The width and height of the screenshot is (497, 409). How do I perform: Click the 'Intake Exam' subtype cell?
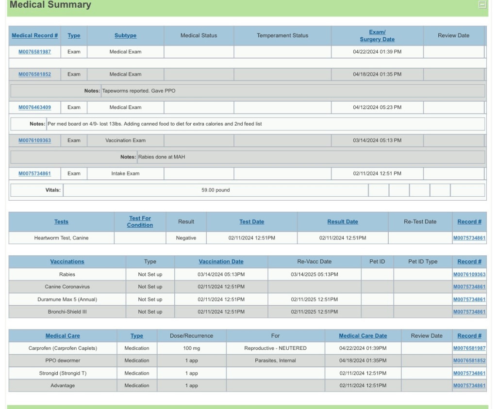[126, 173]
